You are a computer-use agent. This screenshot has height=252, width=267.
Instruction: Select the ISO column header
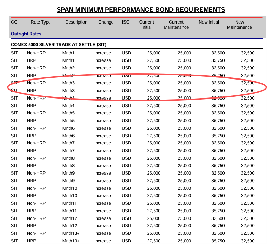point(126,22)
